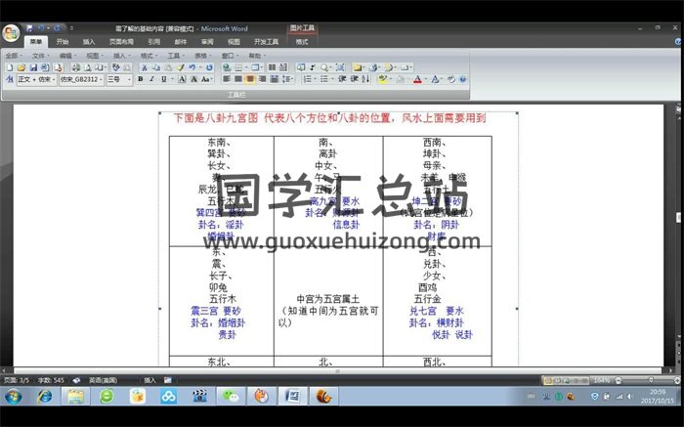This screenshot has width=684, height=427.
Task: Toggle italic formatting
Action: (151, 79)
